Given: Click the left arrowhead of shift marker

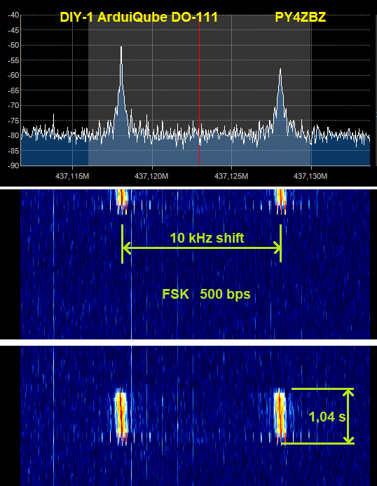Looking at the screenshot, I should coord(127,248).
